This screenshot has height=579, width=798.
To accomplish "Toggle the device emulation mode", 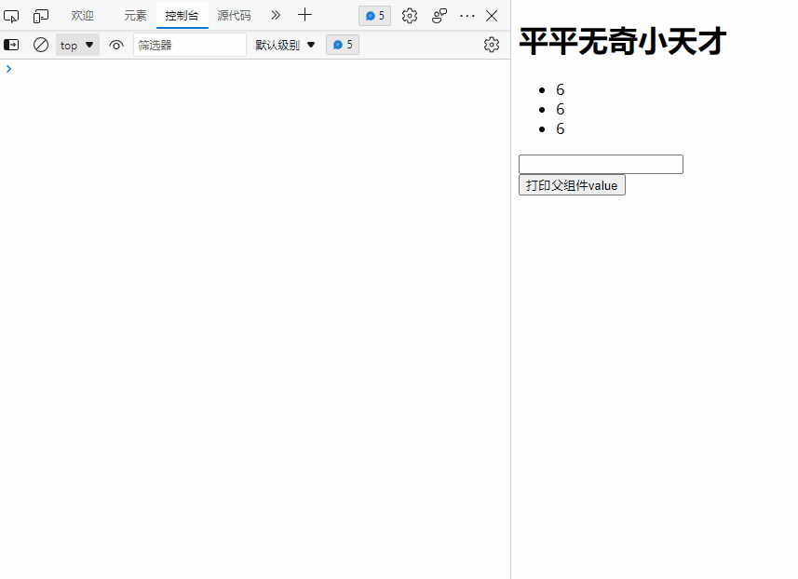I will click(x=40, y=15).
